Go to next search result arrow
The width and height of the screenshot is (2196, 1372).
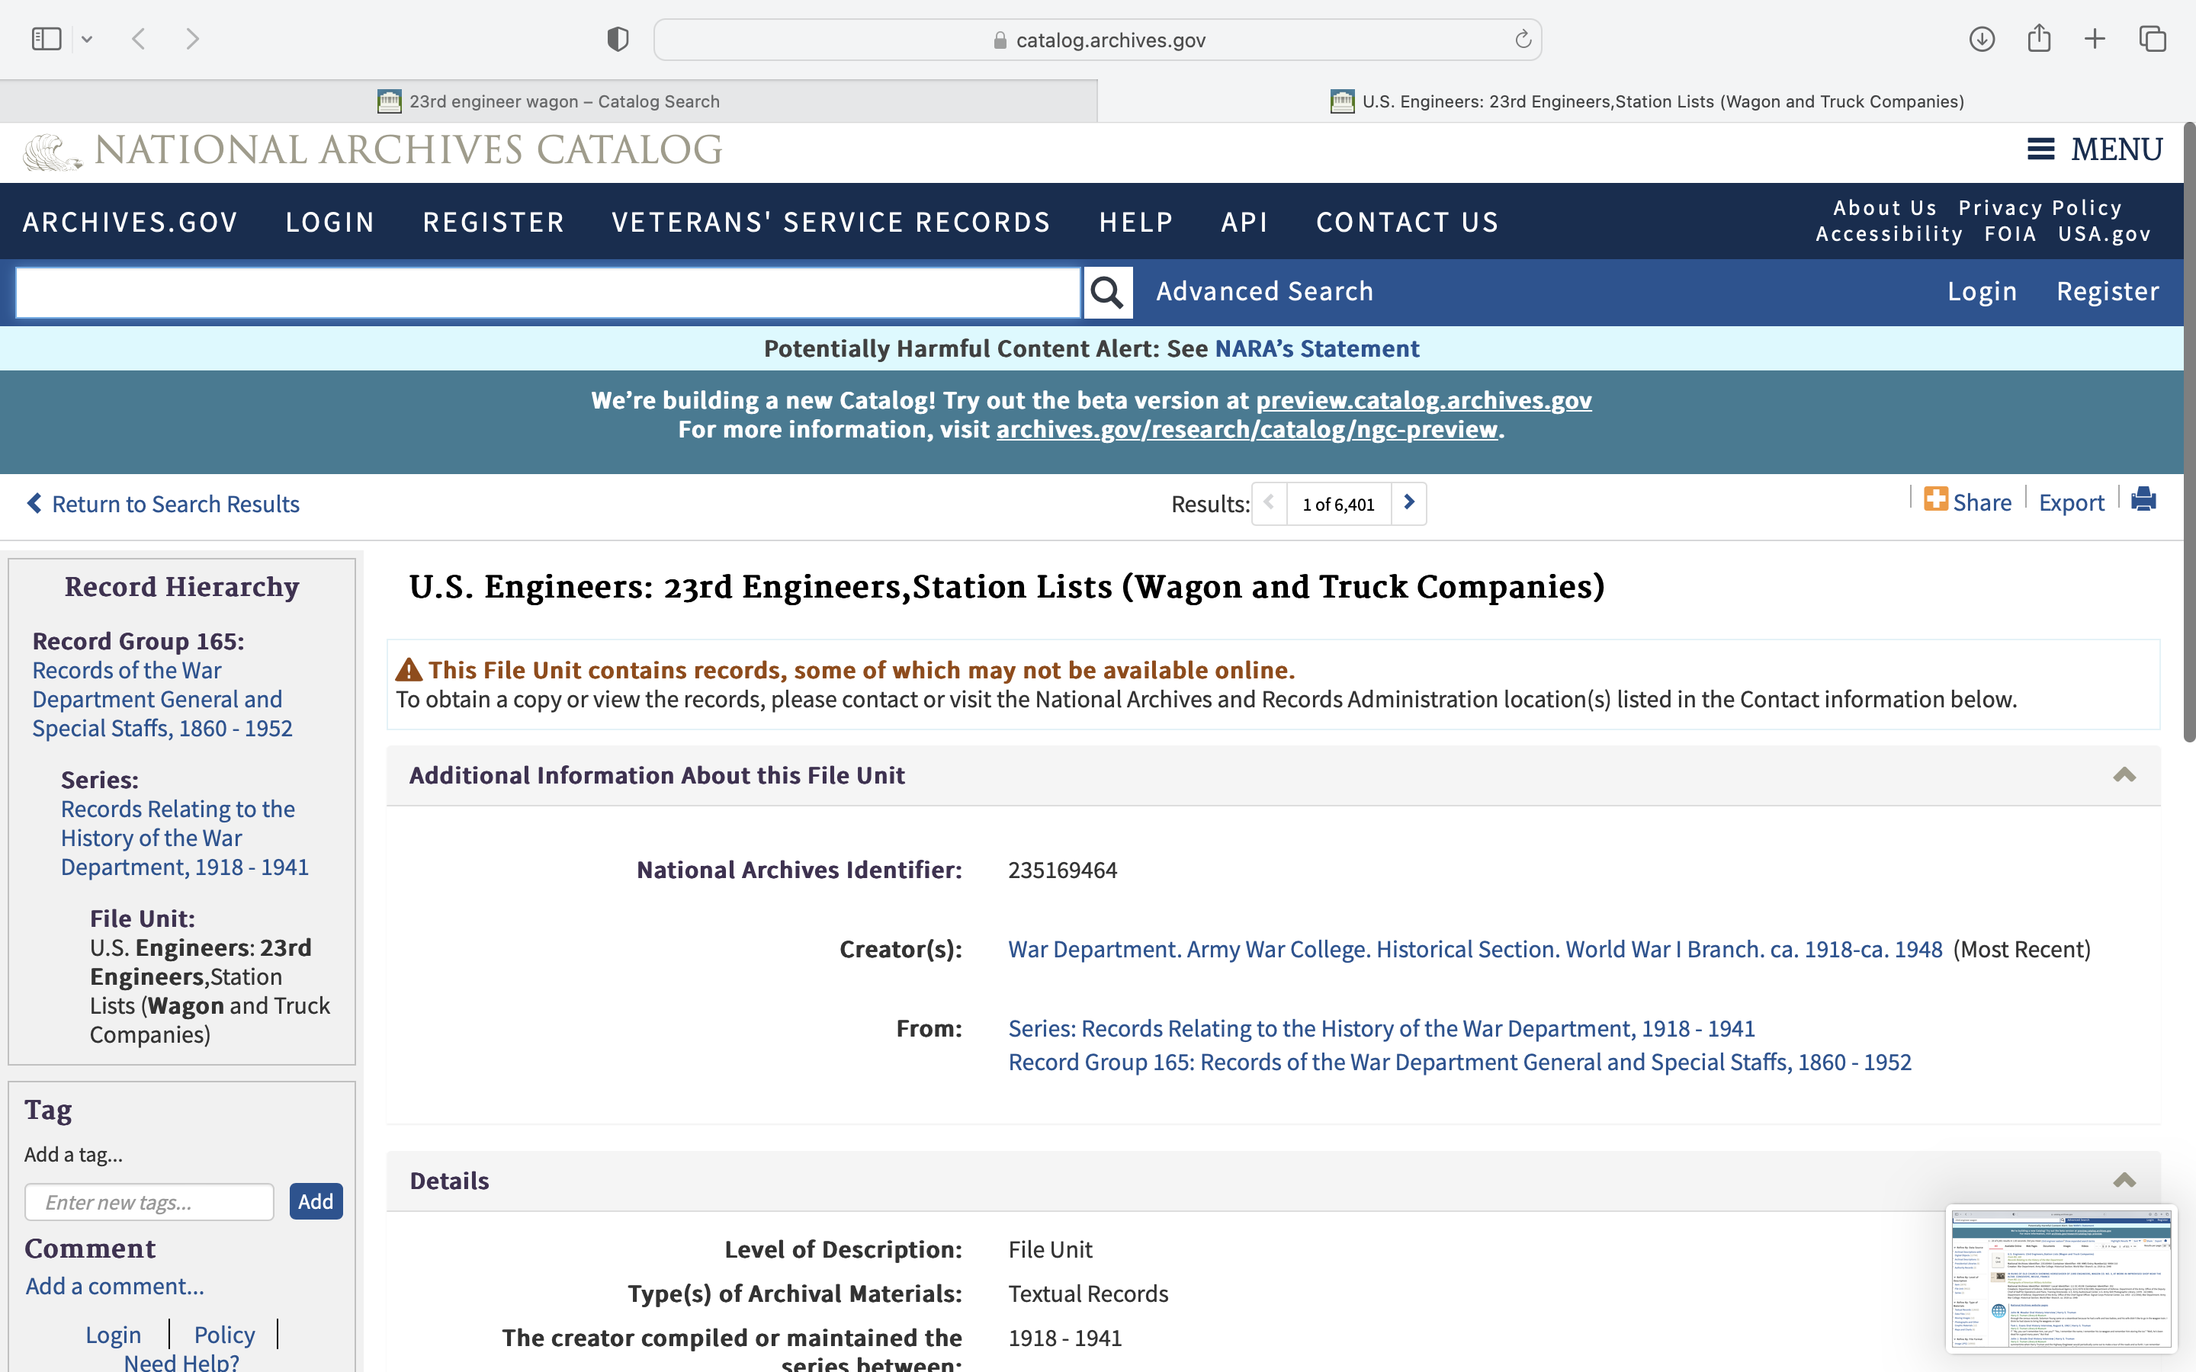[1408, 503]
